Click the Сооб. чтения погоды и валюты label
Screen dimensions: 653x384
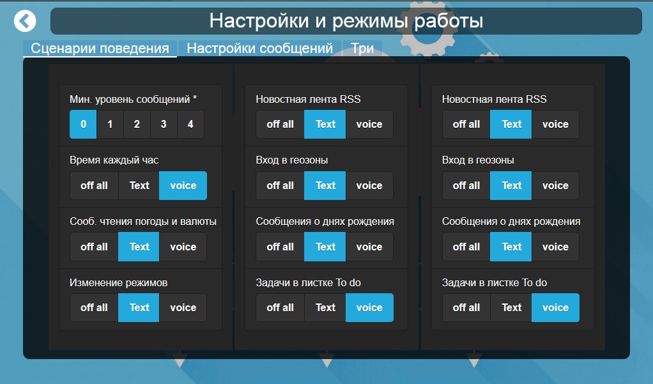(x=143, y=222)
